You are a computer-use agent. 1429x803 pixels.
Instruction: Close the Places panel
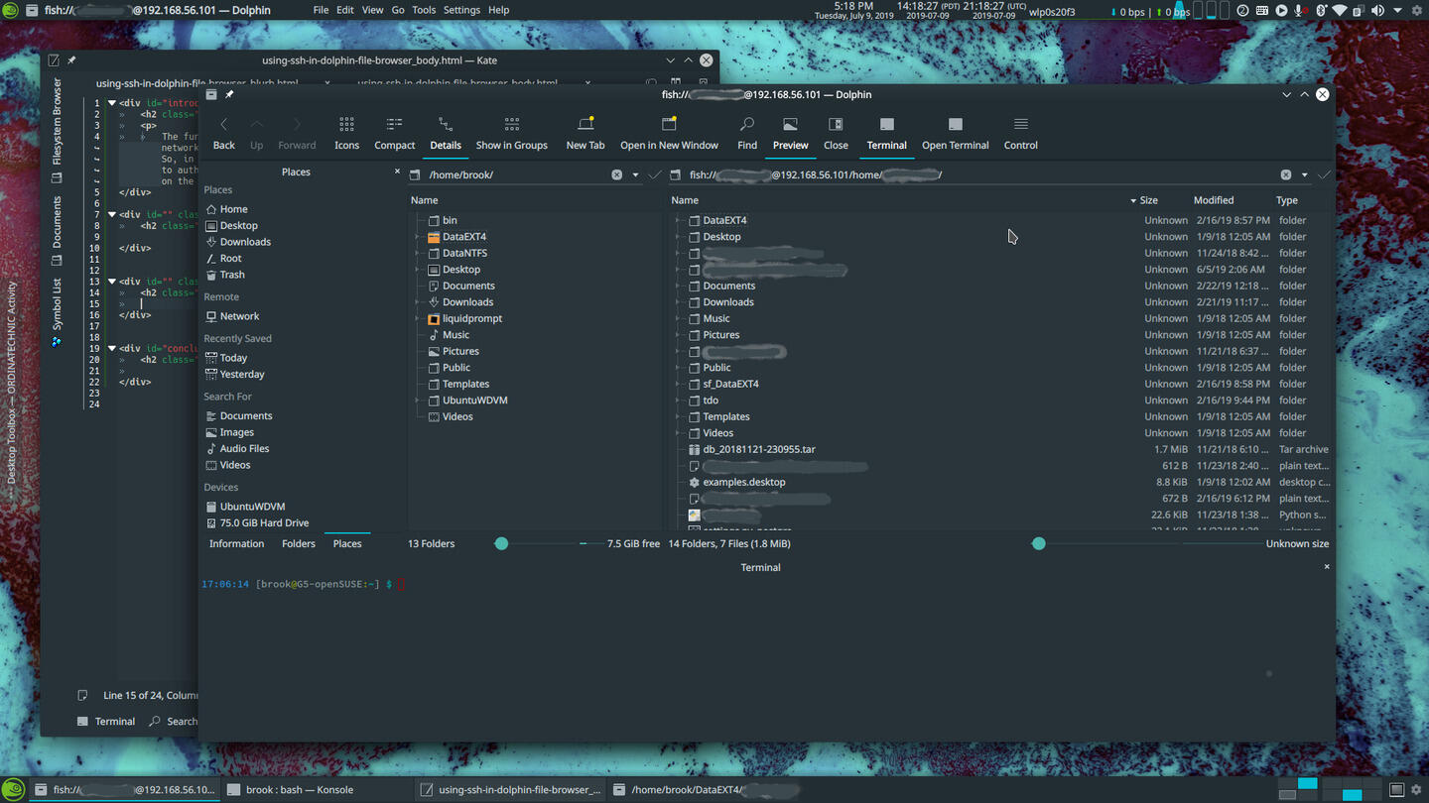pos(397,172)
